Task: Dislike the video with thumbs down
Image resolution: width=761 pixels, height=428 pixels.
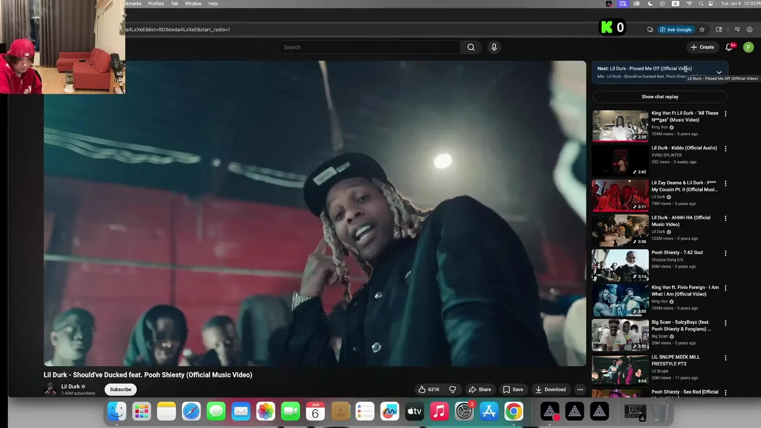Action: point(452,389)
